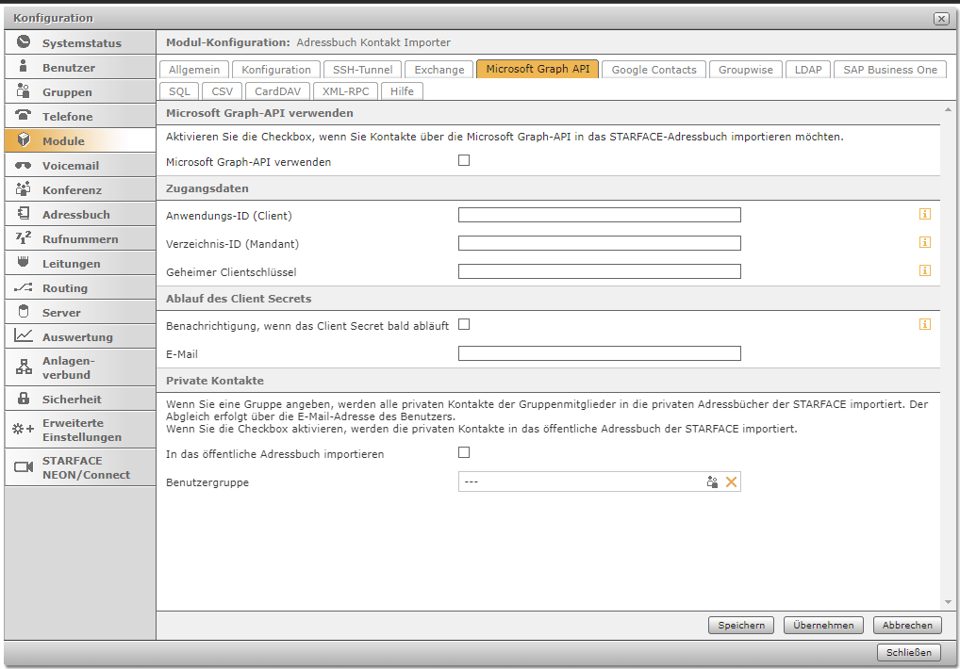Click the scrollbar down arrow

[948, 602]
